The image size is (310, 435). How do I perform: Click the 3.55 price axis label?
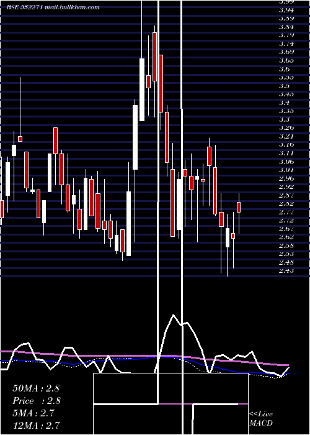[x=286, y=78]
